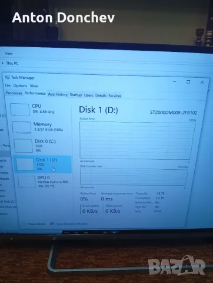The width and height of the screenshot is (213, 283).
Task: Select the Memory performance item
Action: (x=41, y=127)
